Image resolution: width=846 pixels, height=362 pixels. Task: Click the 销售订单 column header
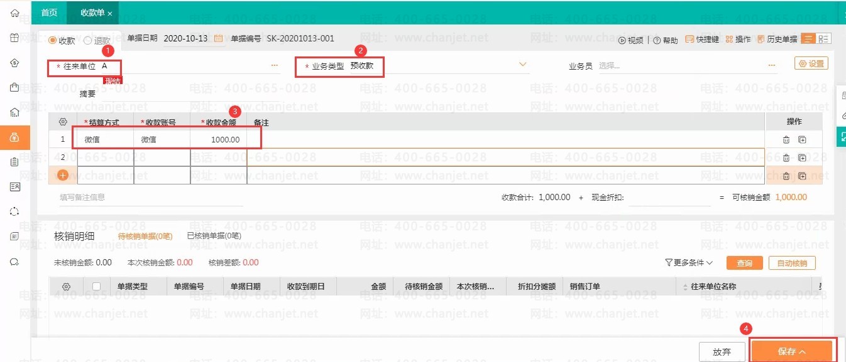620,287
